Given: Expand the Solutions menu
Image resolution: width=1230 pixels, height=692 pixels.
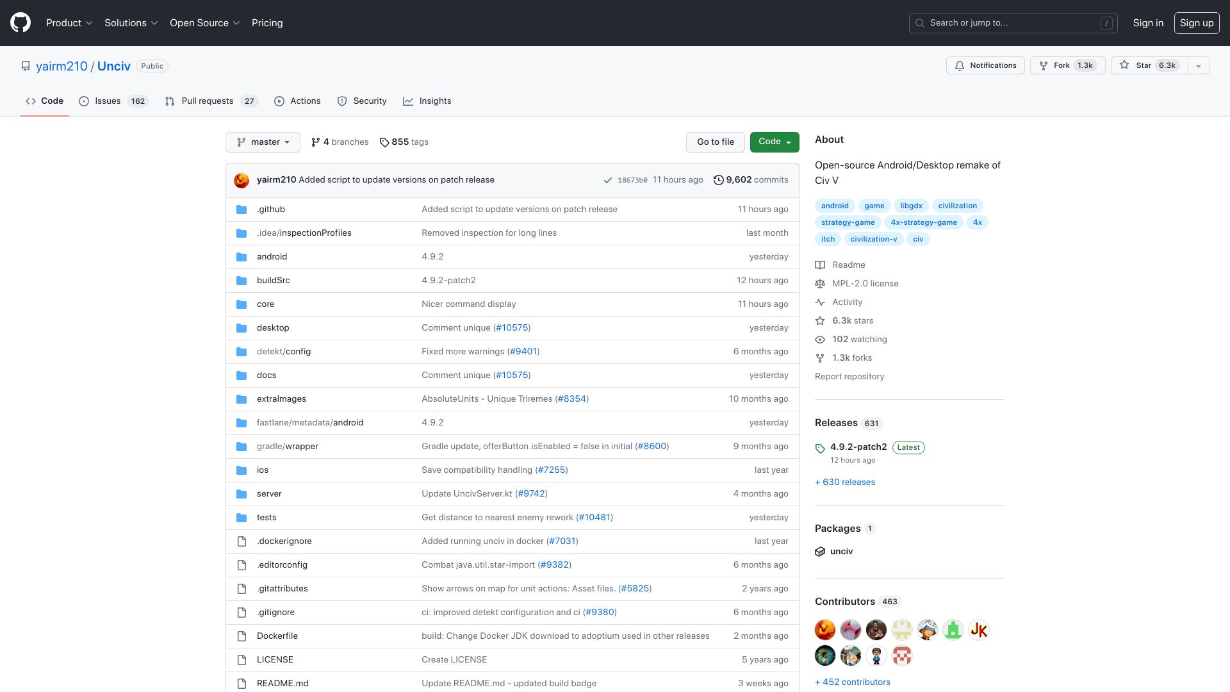Looking at the screenshot, I should [x=131, y=23].
